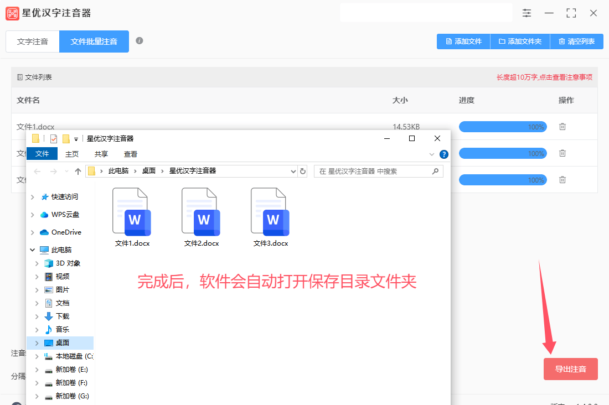Image resolution: width=609 pixels, height=405 pixels.
Task: Open the 查看 menu in File Explorer
Action: click(131, 154)
